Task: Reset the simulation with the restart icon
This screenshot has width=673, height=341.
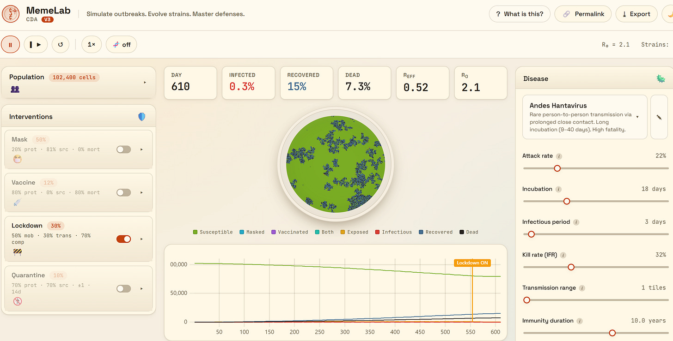Action: tap(60, 45)
